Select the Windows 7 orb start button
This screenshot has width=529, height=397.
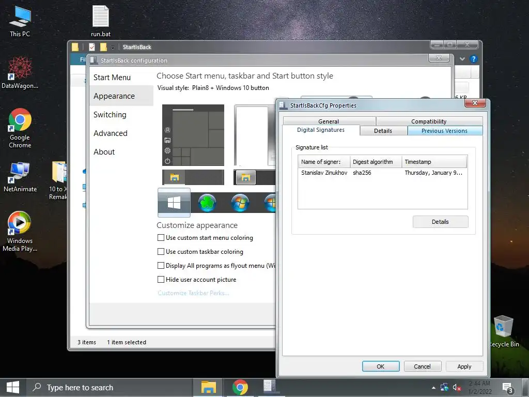pyautogui.click(x=240, y=203)
